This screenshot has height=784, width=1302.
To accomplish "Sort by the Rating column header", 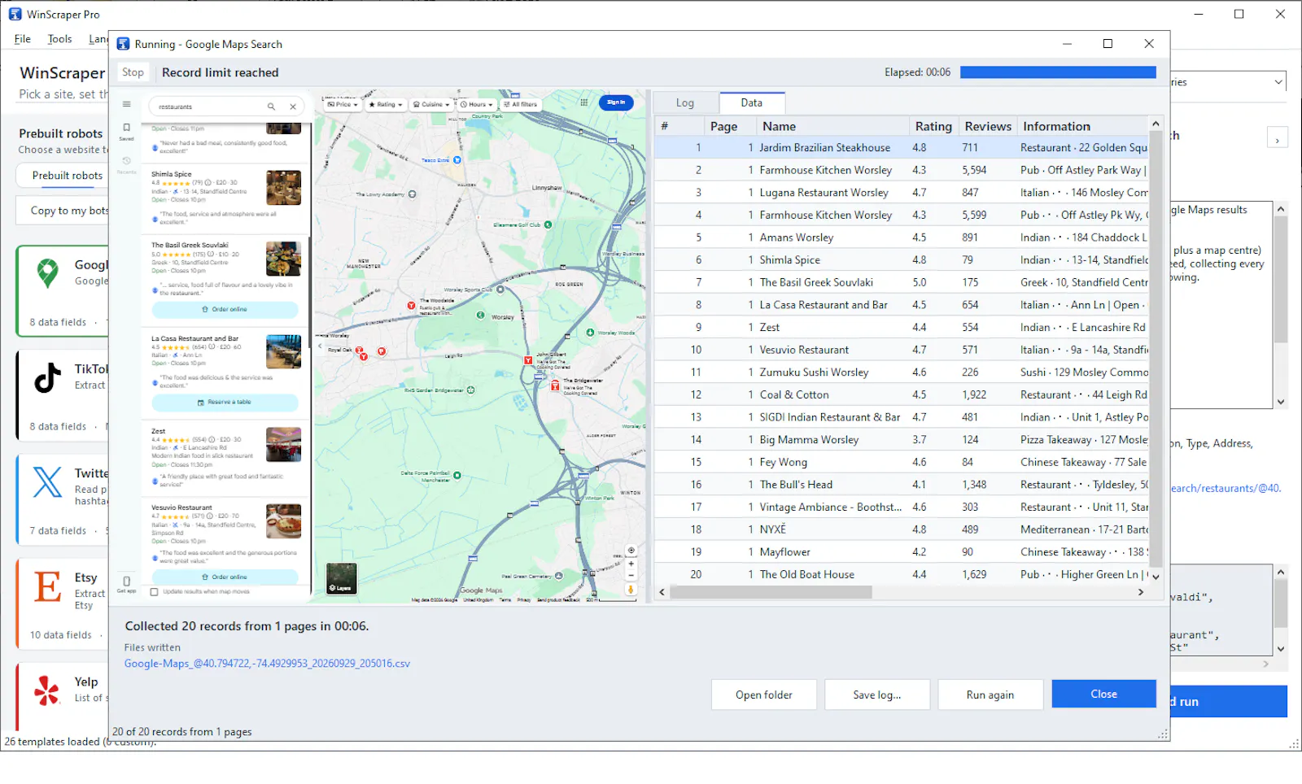I will (933, 126).
